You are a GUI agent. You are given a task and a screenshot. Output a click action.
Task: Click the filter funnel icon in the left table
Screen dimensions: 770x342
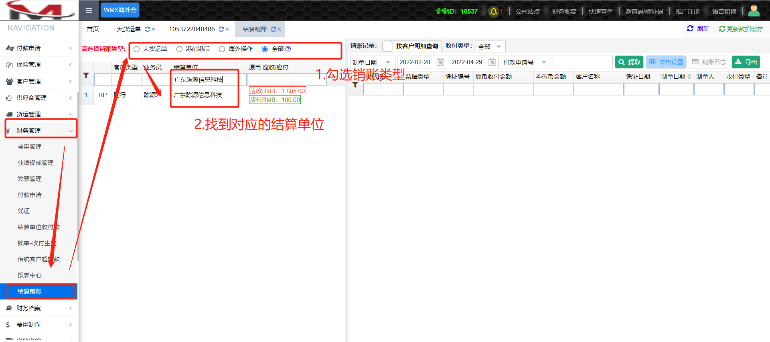tap(86, 75)
